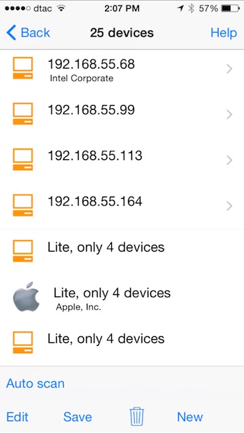
Task: Expand details chevron for 192.168.55.68
Action: click(x=229, y=69)
